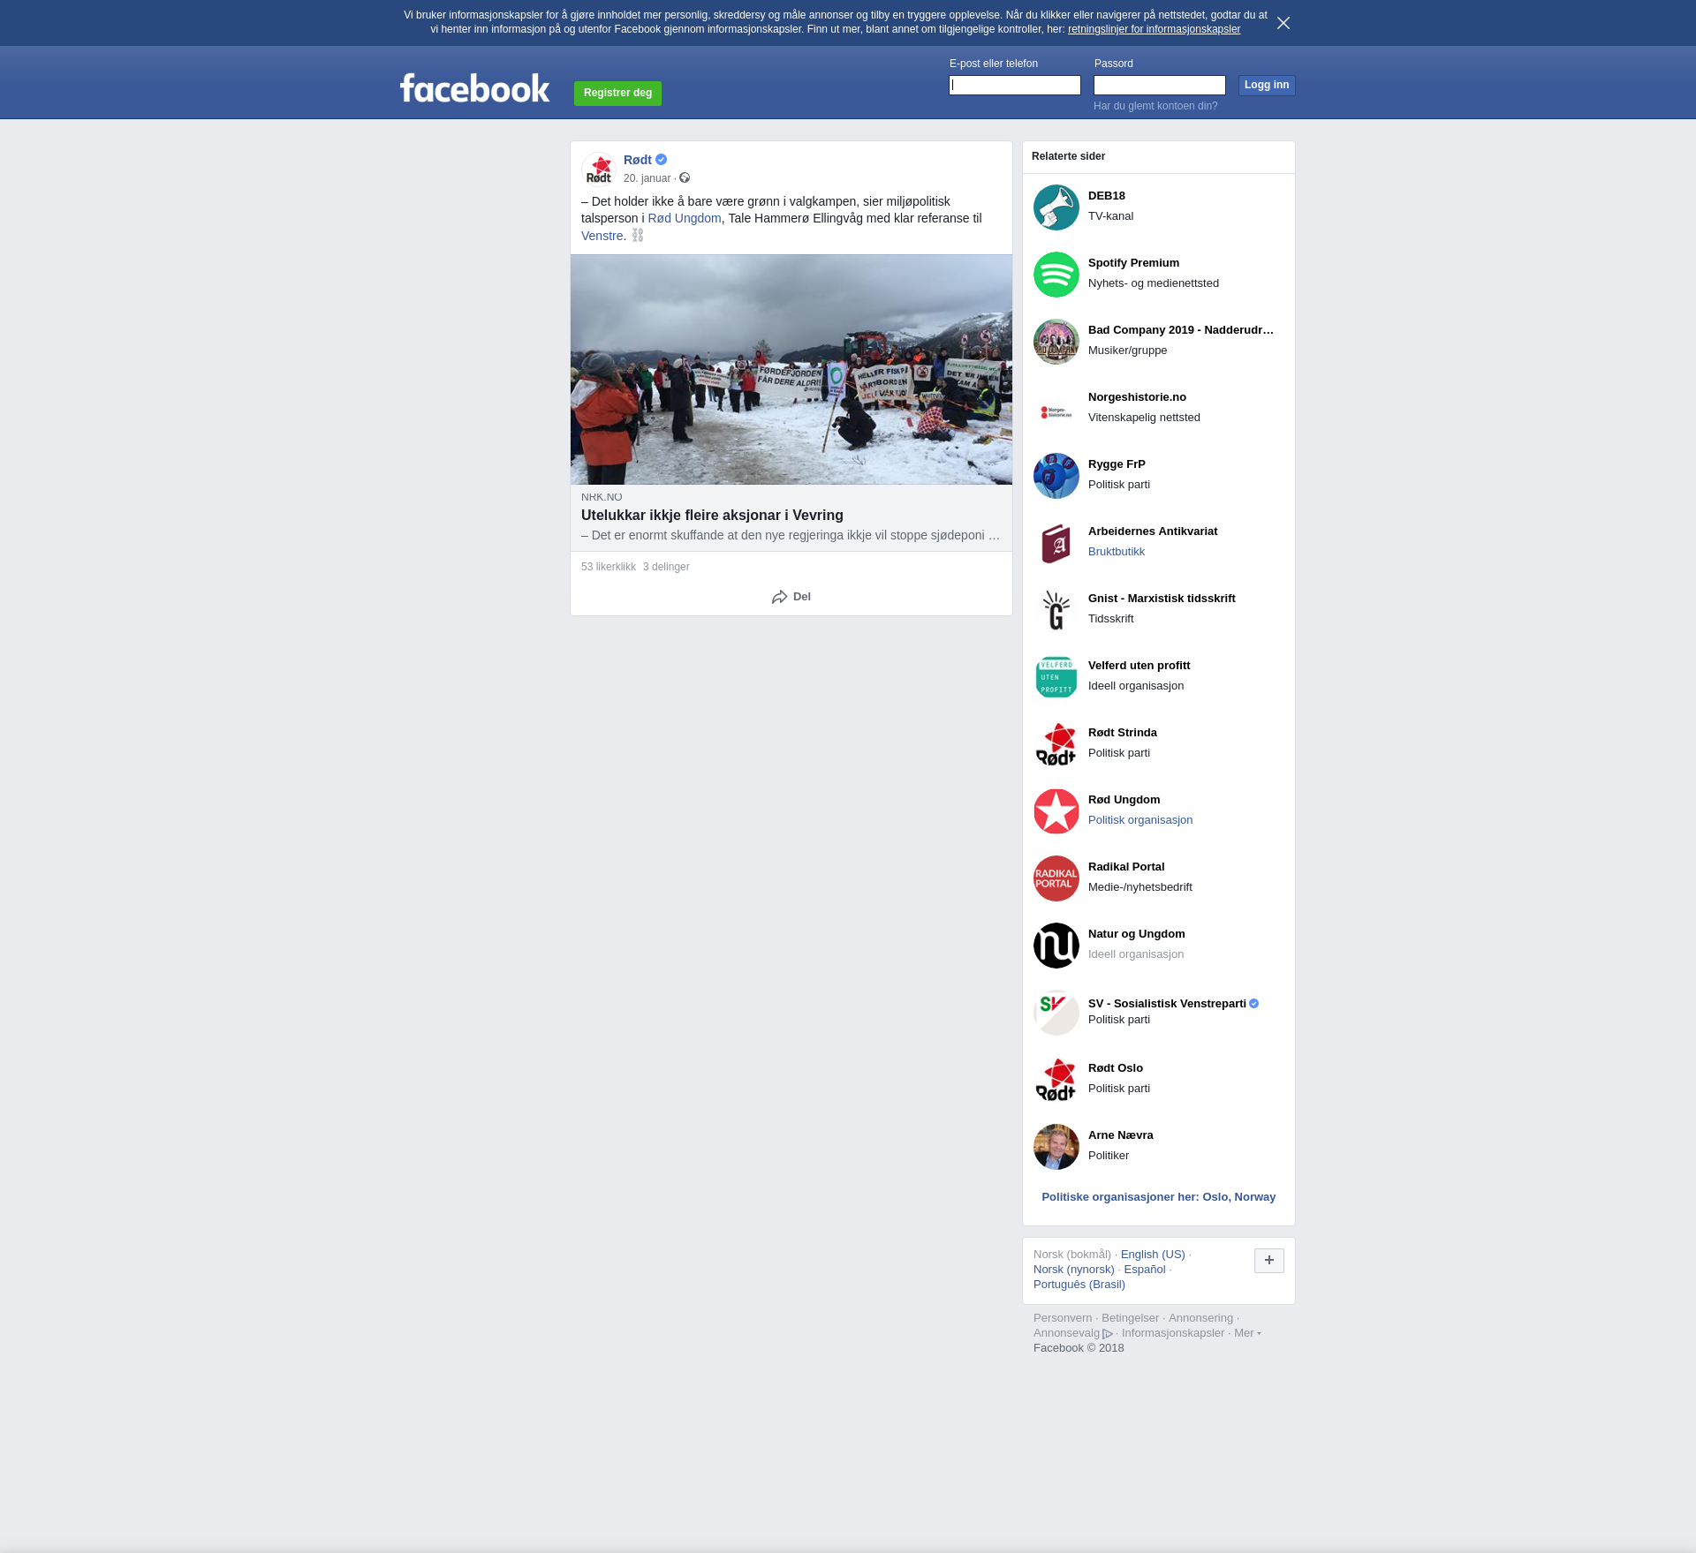
Task: Open the Radikal Portal page title
Action: coord(1126,867)
